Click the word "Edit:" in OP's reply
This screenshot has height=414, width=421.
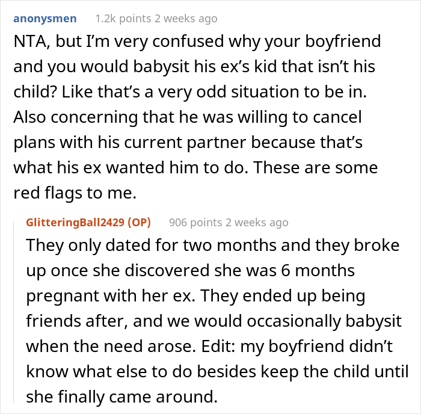pos(218,346)
